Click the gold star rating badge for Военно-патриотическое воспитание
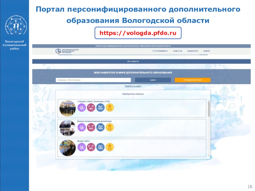The height and width of the screenshot is (191, 255). (x=110, y=128)
